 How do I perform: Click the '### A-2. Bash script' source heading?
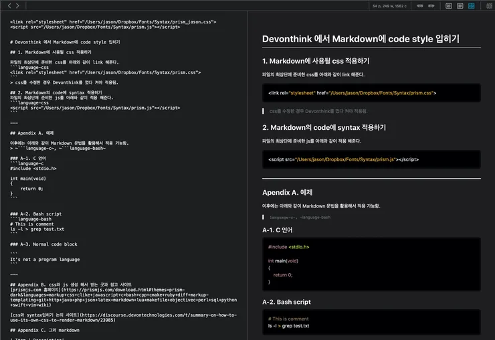35,214
